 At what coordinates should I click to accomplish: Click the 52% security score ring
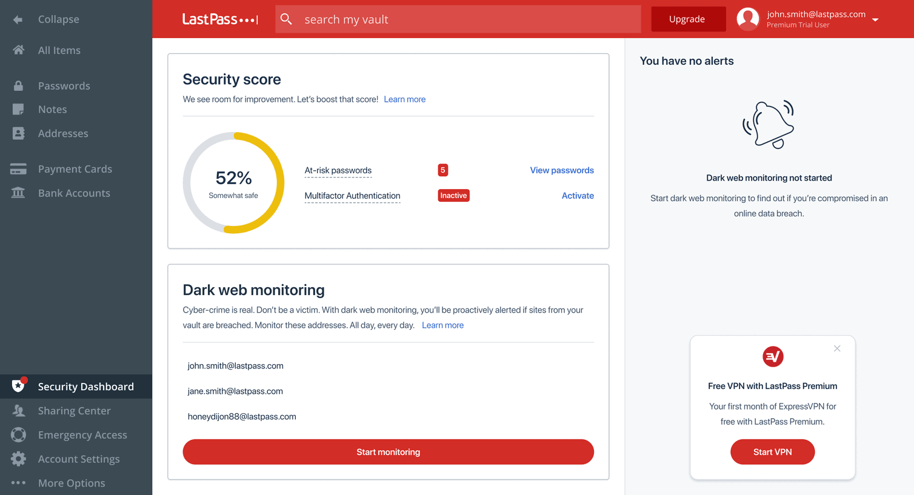[x=233, y=182]
